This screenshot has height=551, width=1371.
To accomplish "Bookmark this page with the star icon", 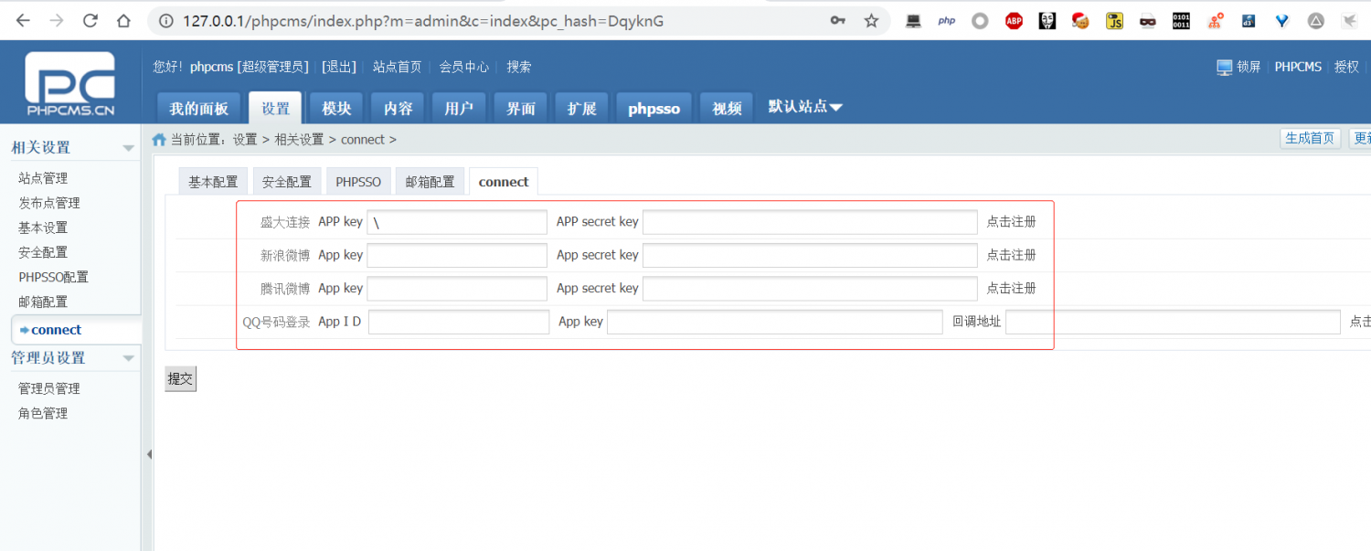I will [871, 20].
